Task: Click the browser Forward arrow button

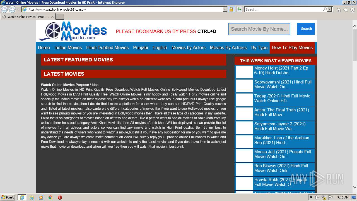Action: pyautogui.click(x=12, y=9)
